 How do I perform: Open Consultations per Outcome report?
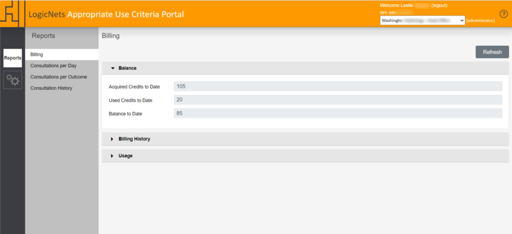(x=58, y=77)
